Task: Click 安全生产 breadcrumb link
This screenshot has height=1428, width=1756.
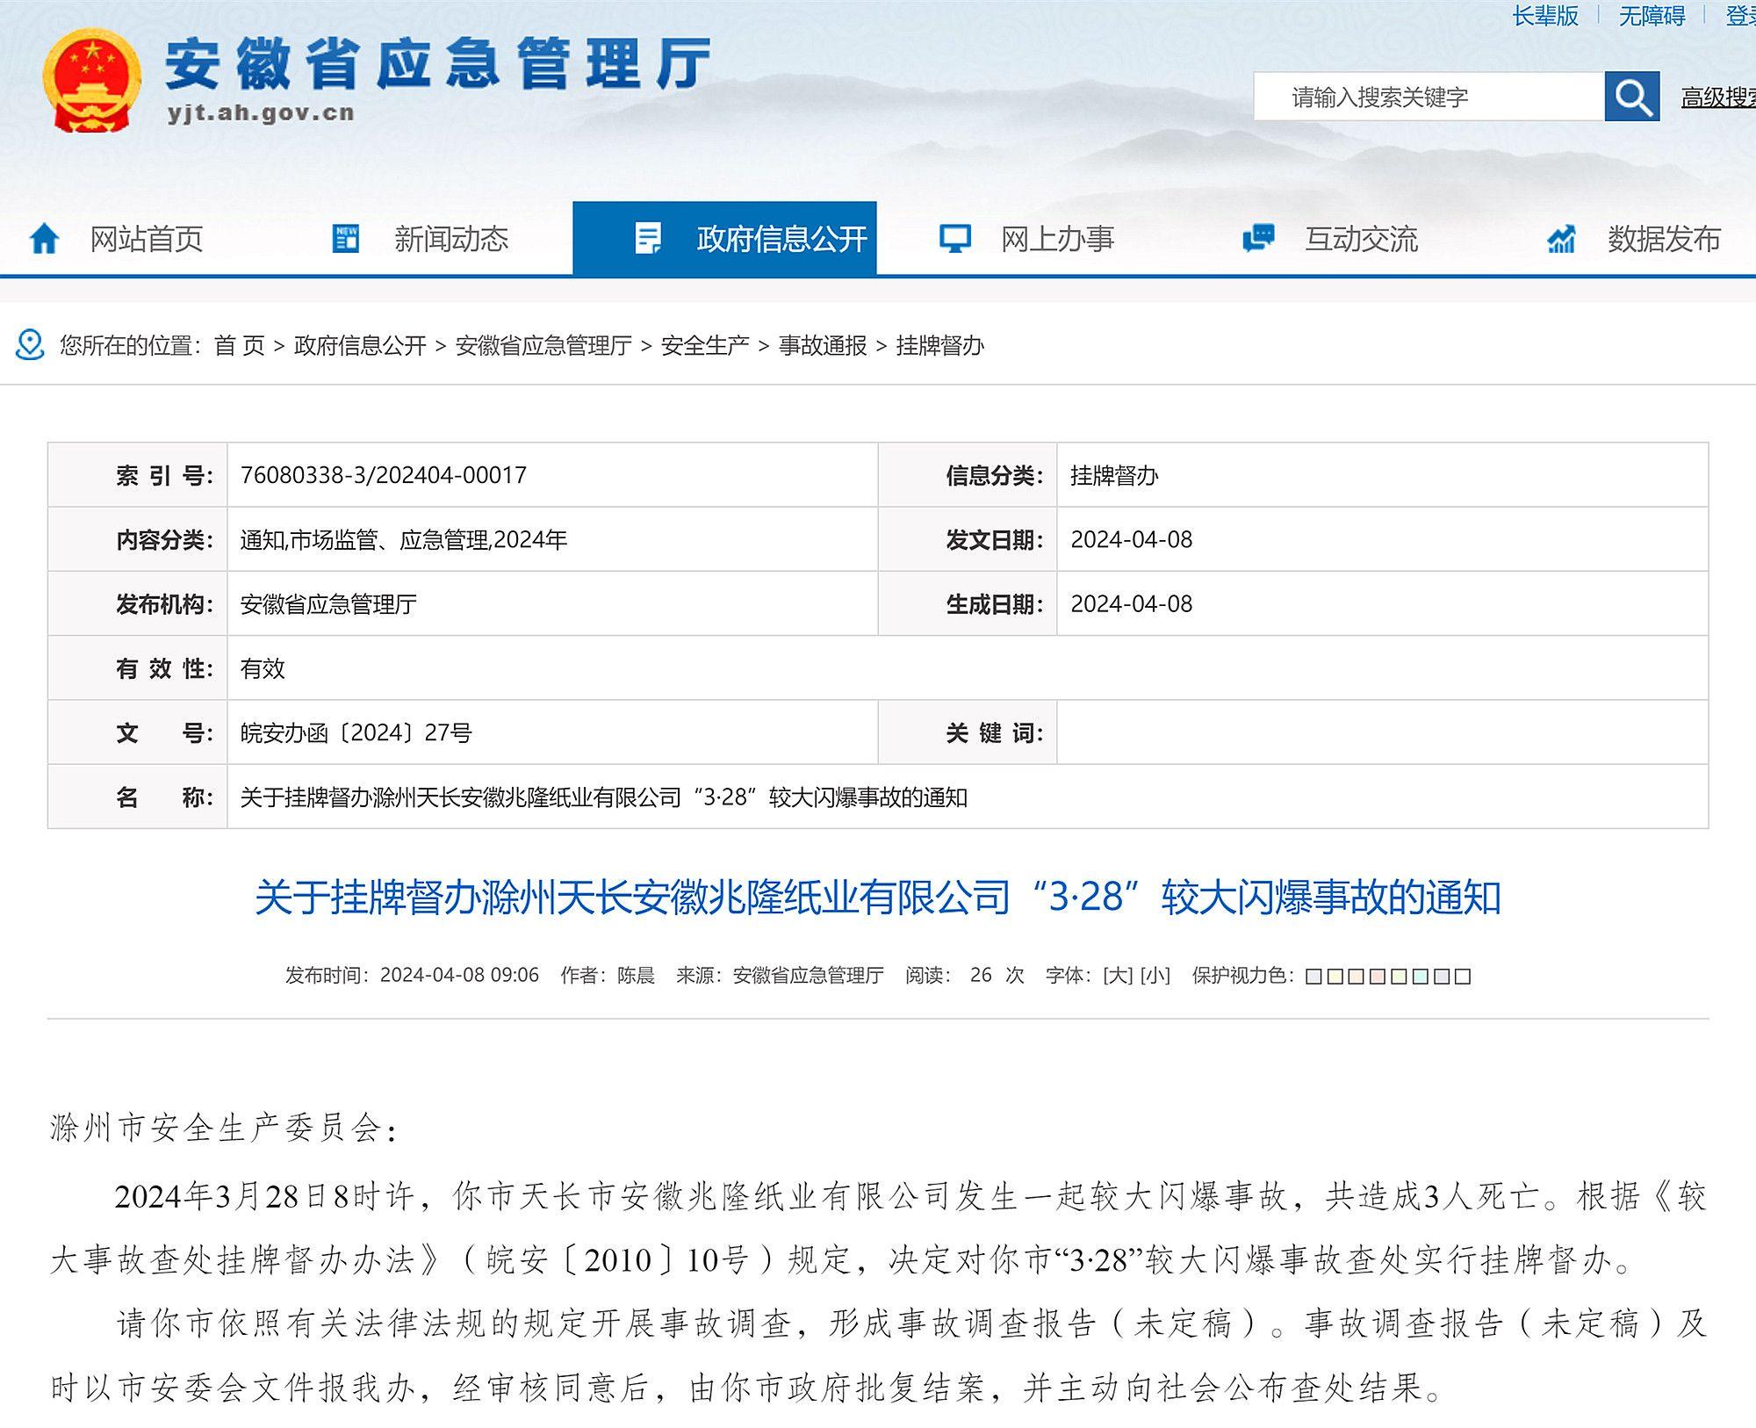Action: click(704, 346)
